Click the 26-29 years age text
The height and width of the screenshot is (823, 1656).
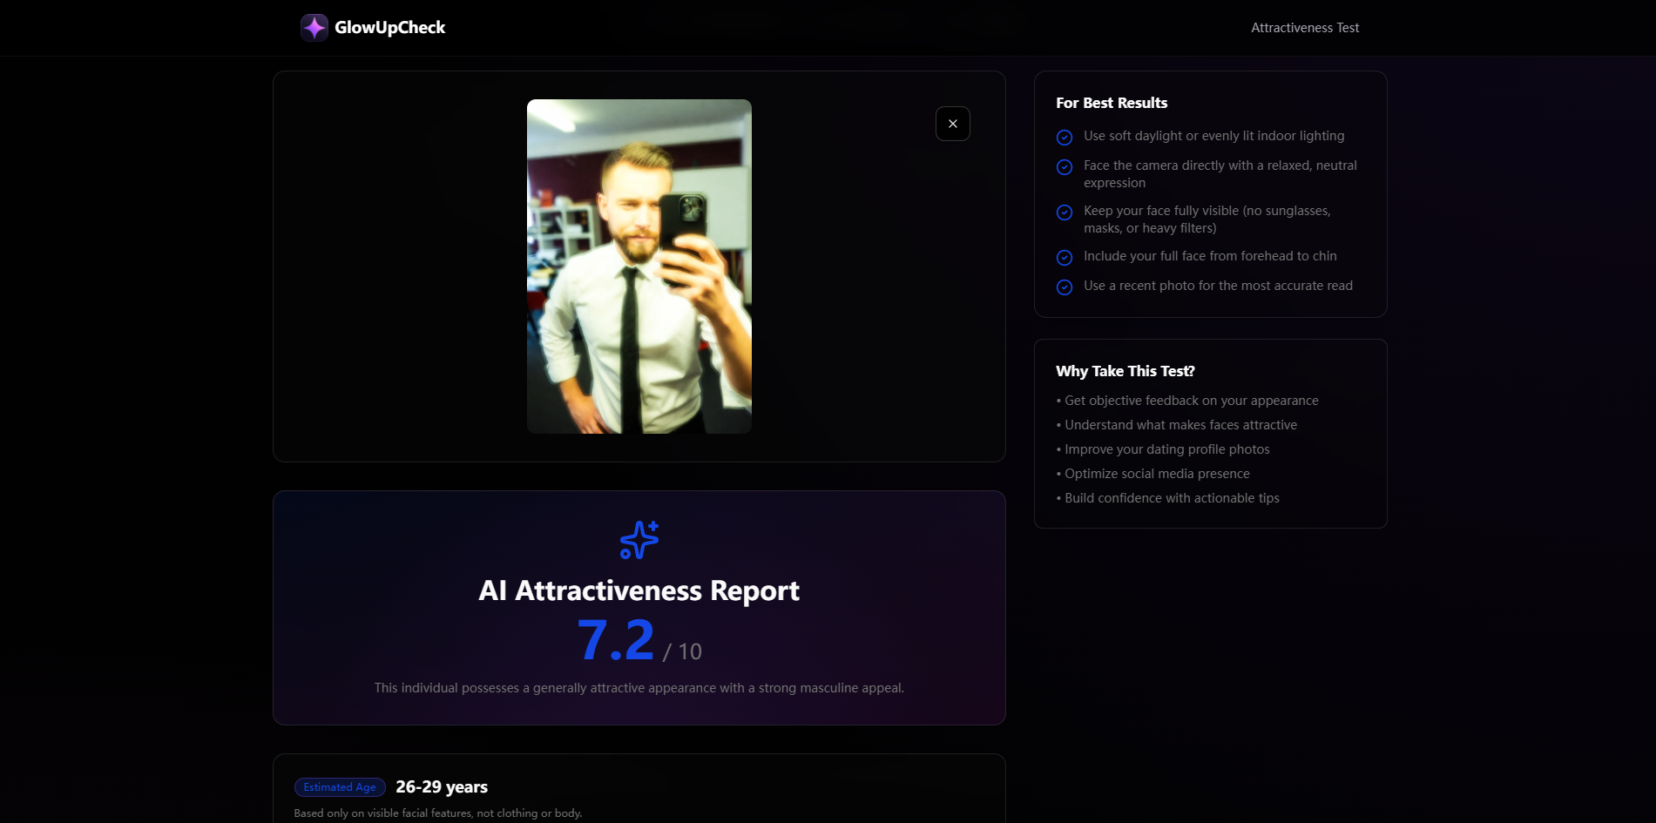[441, 786]
